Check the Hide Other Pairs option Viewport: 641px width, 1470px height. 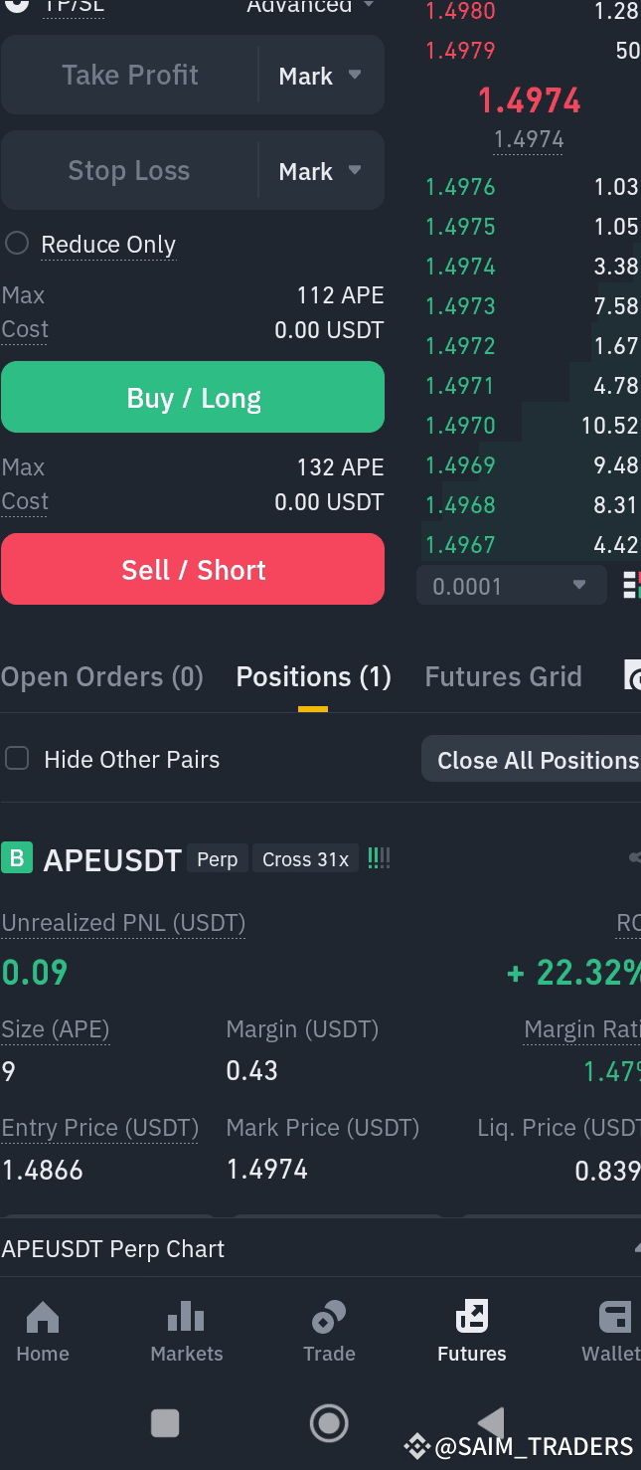pos(16,758)
